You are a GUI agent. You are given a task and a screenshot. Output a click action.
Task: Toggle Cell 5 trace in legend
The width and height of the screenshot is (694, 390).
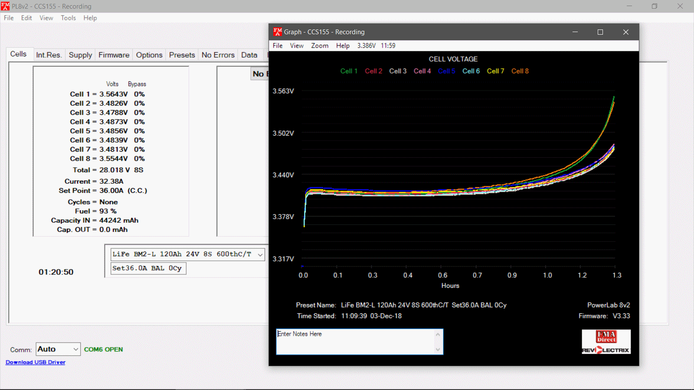pos(446,71)
